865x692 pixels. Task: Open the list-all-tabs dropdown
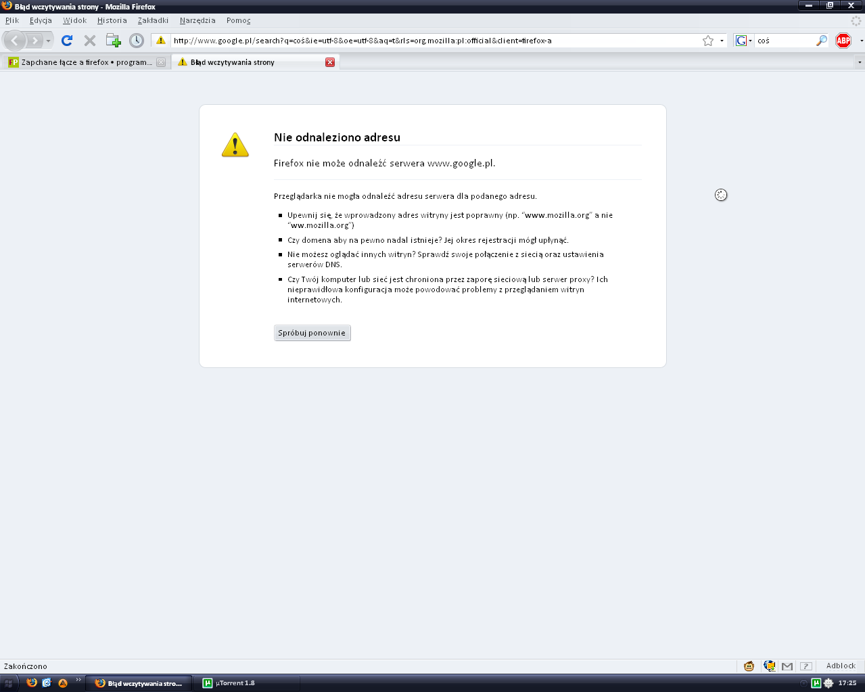point(860,62)
